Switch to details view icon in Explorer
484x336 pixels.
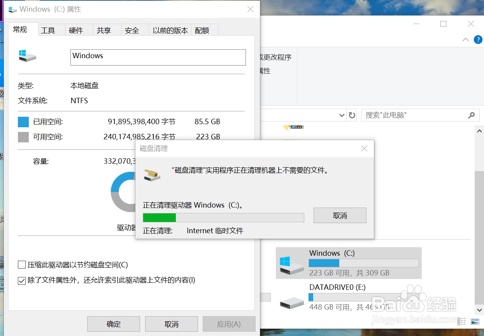462,321
